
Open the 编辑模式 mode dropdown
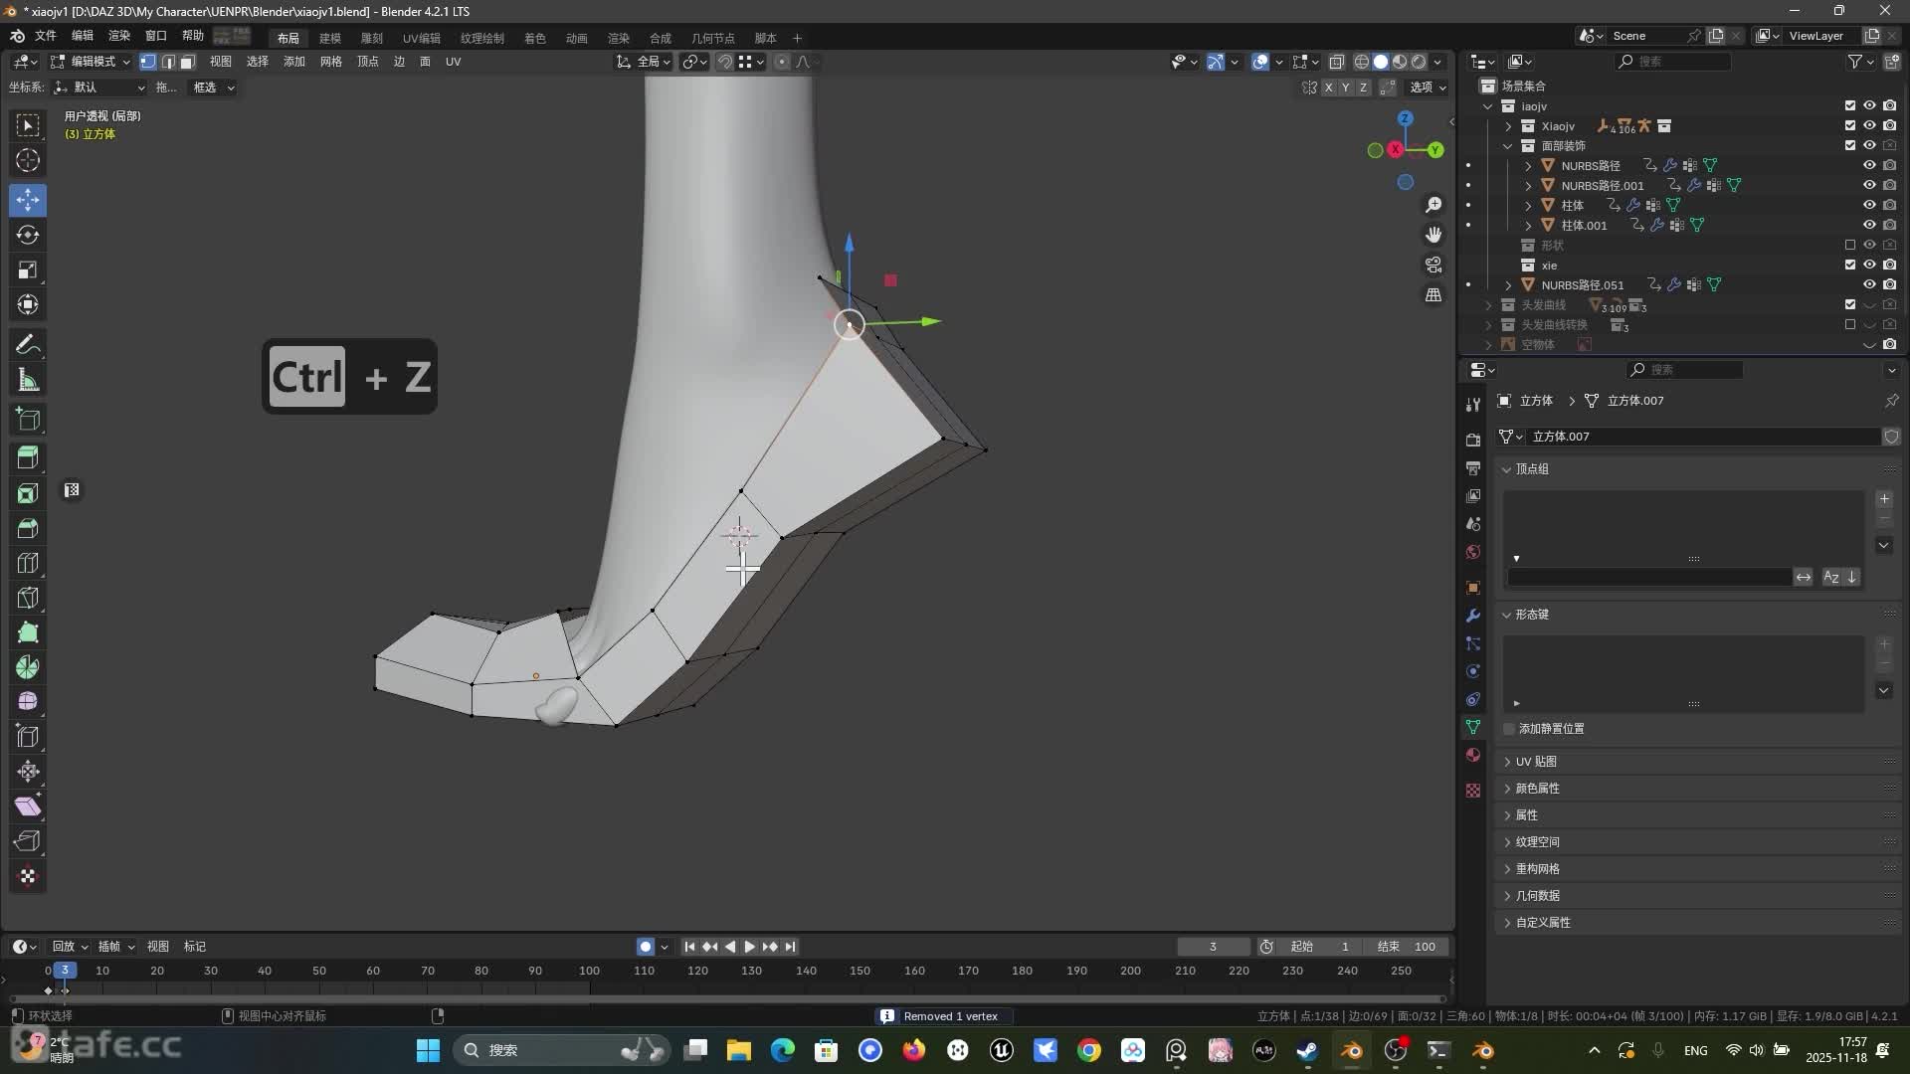click(x=92, y=62)
